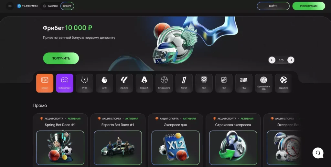Switch to the Спорт tab
The image size is (331, 167).
(x=67, y=6)
